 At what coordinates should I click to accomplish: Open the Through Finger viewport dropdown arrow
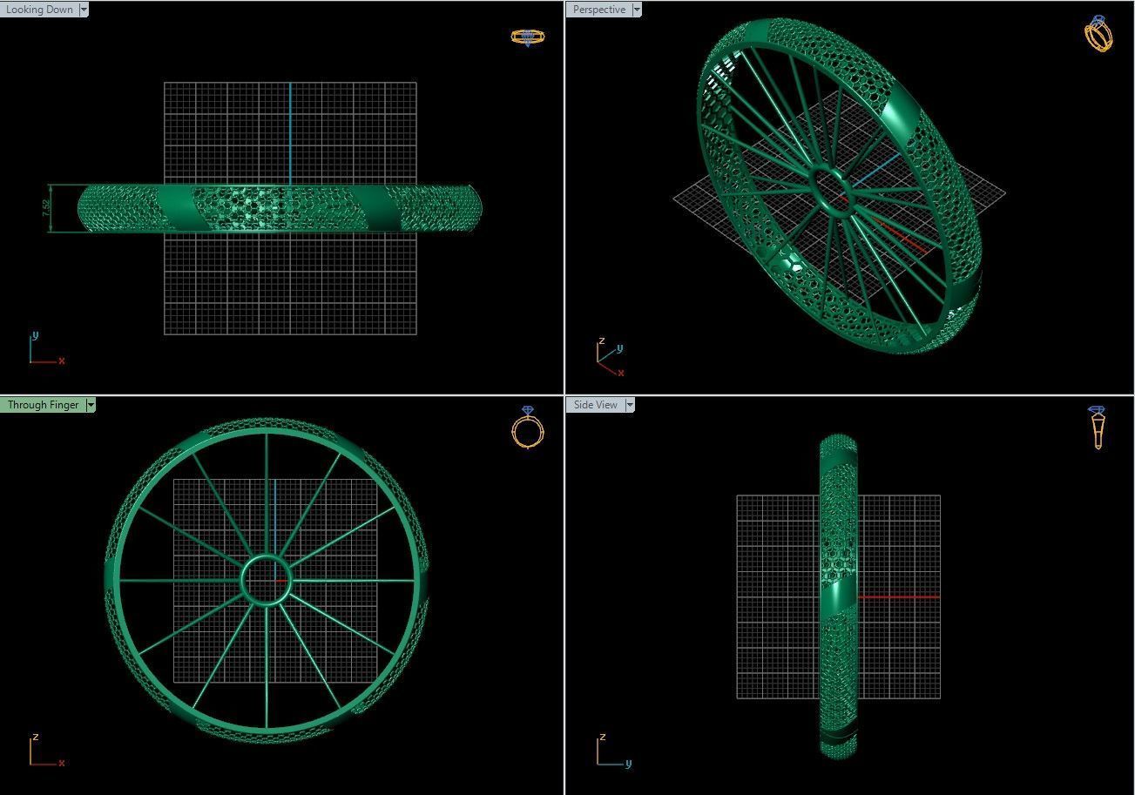point(91,405)
